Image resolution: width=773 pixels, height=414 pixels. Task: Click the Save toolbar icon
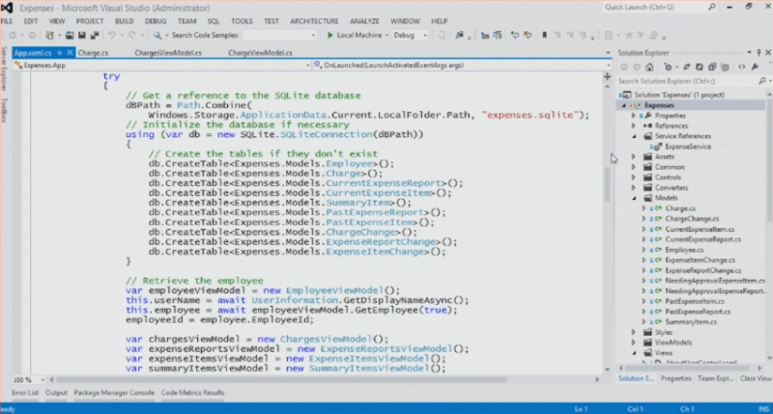pos(82,35)
